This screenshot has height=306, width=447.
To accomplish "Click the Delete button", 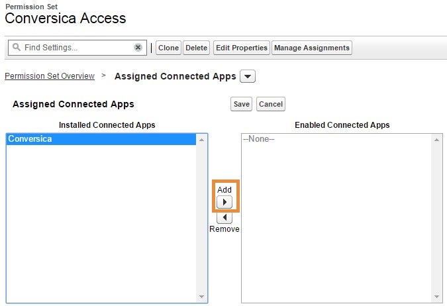I will [x=197, y=48].
